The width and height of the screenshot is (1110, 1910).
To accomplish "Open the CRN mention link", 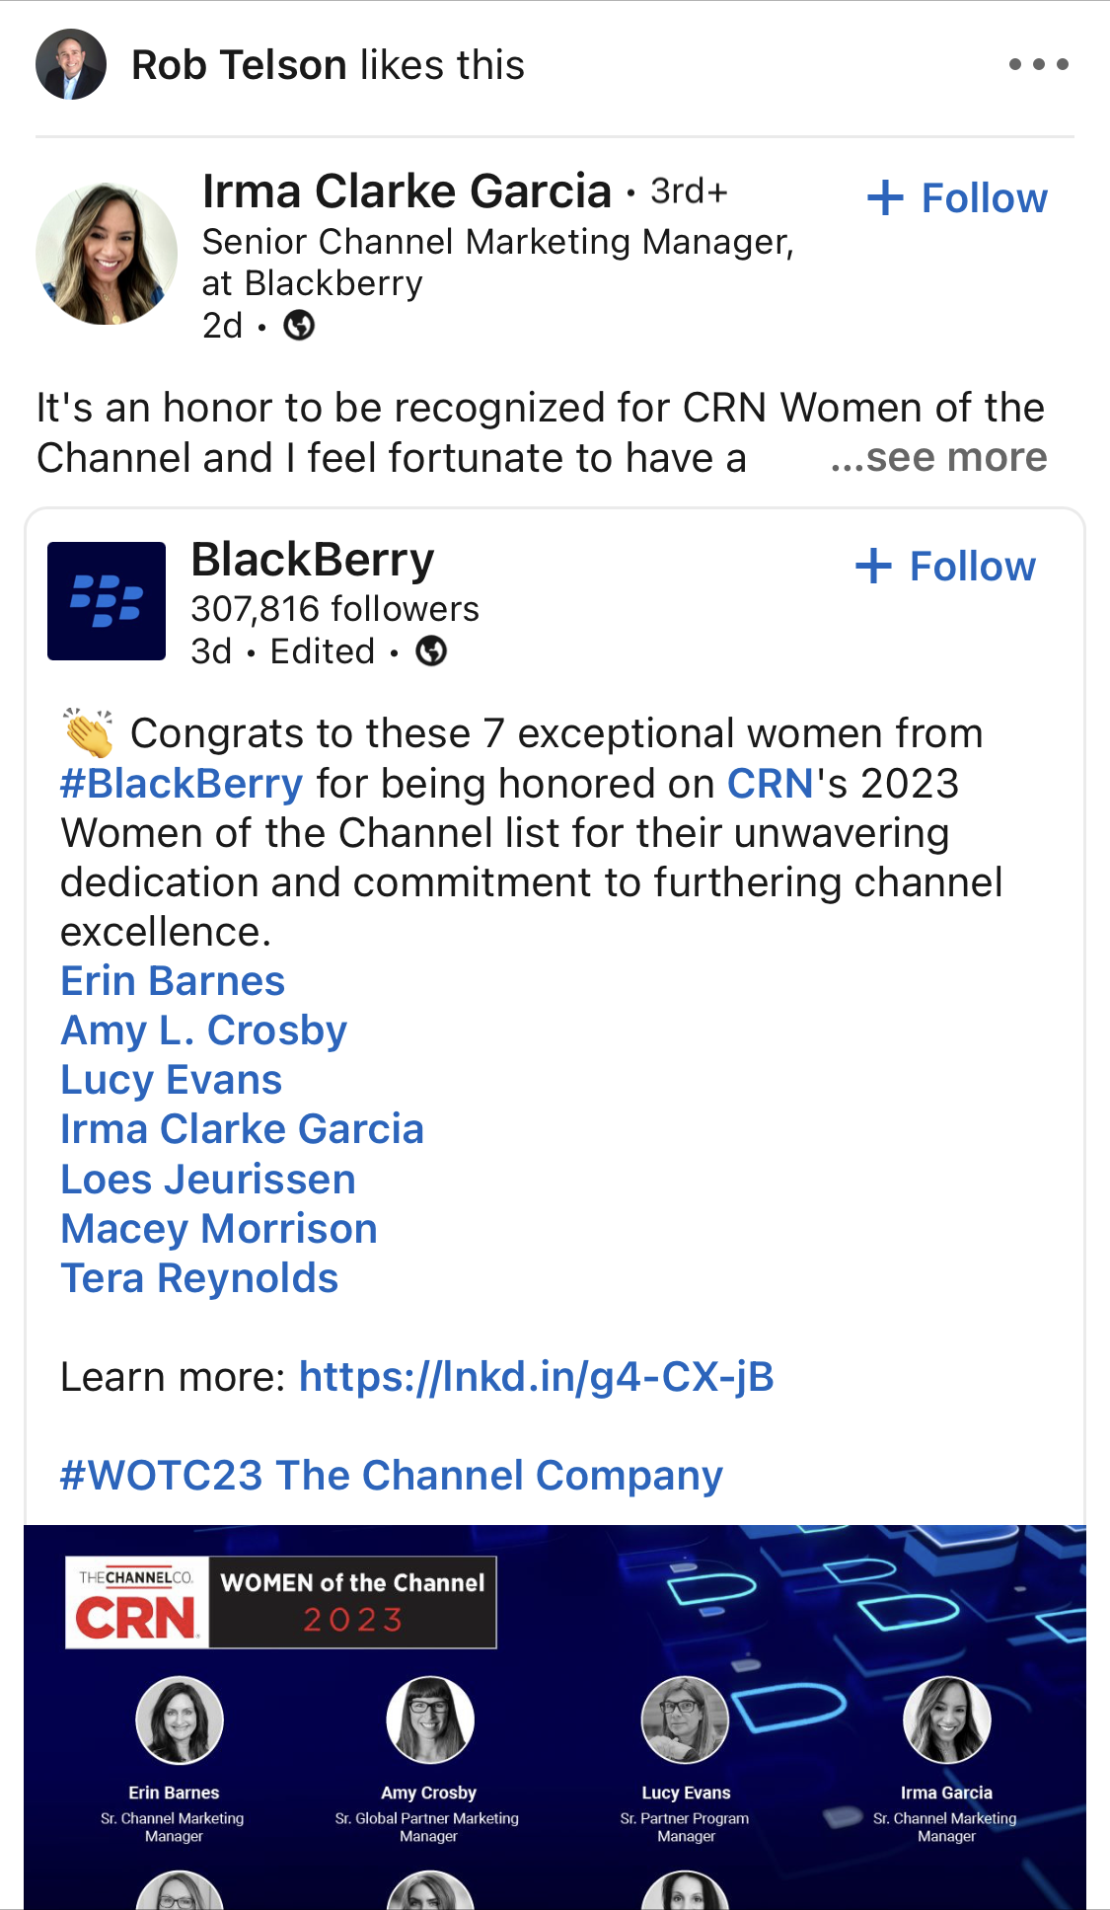I will (x=770, y=784).
